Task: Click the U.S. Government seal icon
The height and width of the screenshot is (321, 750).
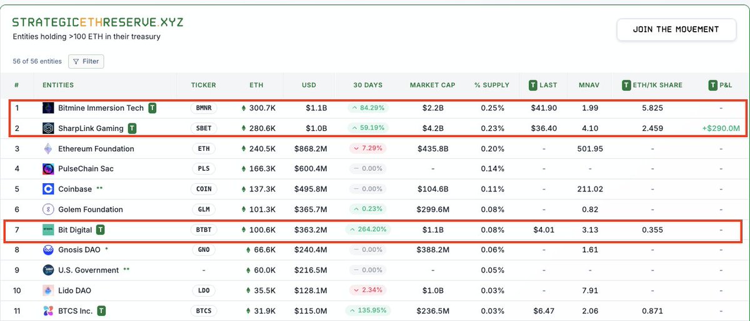Action: pyautogui.click(x=48, y=271)
